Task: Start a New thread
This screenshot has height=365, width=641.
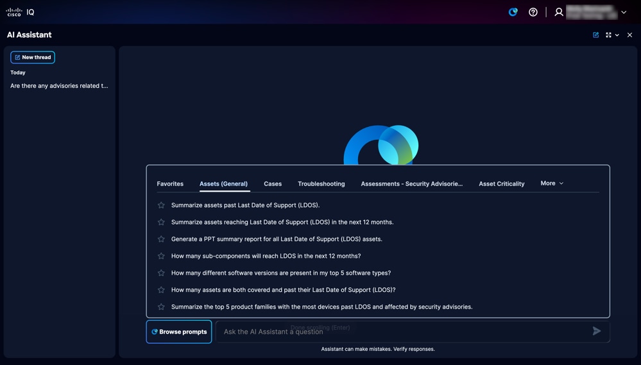Action: coord(33,57)
